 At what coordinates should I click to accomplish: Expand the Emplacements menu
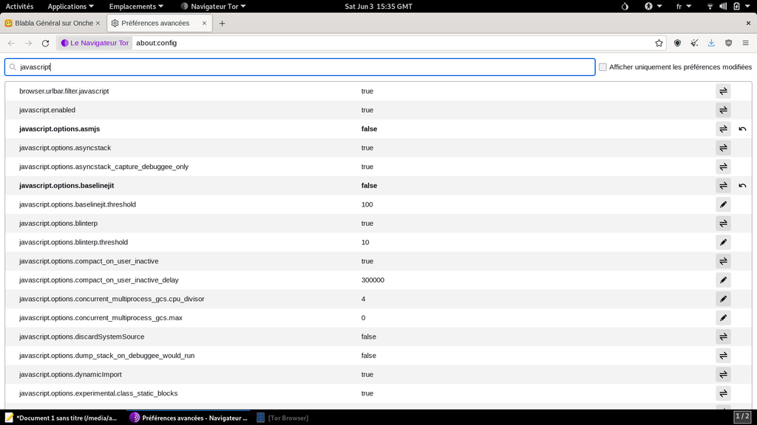pos(136,7)
